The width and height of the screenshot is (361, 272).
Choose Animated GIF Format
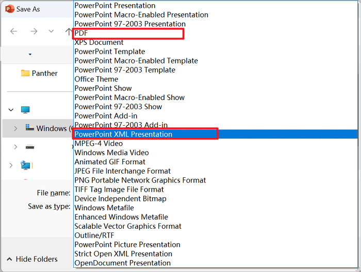pos(216,162)
